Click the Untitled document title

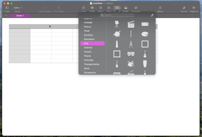click(98, 3)
